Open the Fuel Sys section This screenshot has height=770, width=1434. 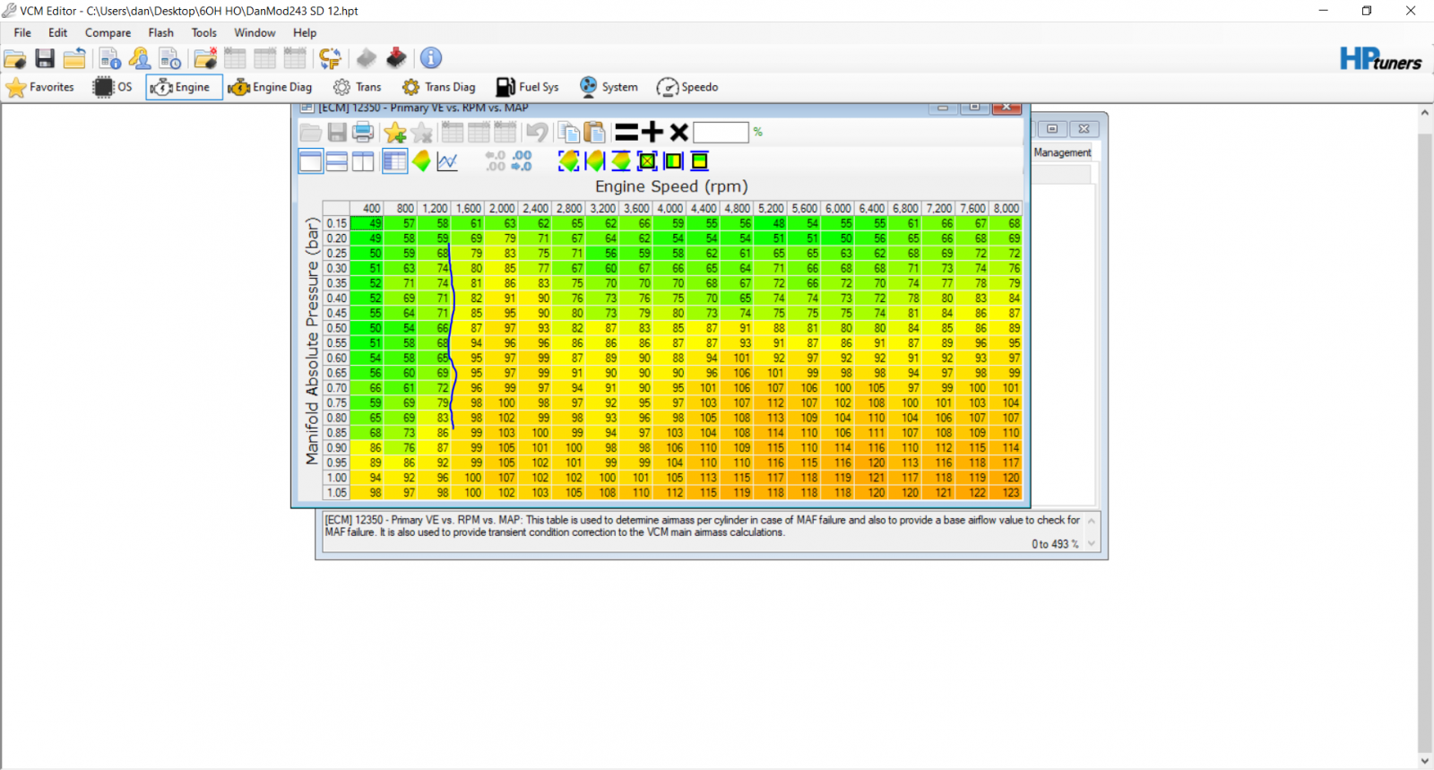click(528, 87)
